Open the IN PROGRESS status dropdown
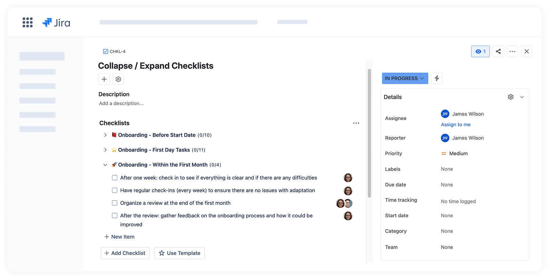The width and height of the screenshot is (549, 279). click(405, 78)
